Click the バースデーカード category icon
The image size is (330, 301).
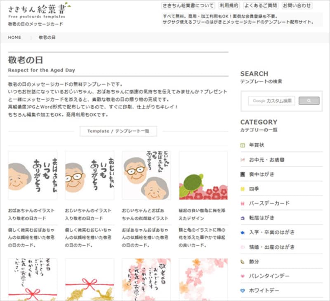(x=243, y=204)
